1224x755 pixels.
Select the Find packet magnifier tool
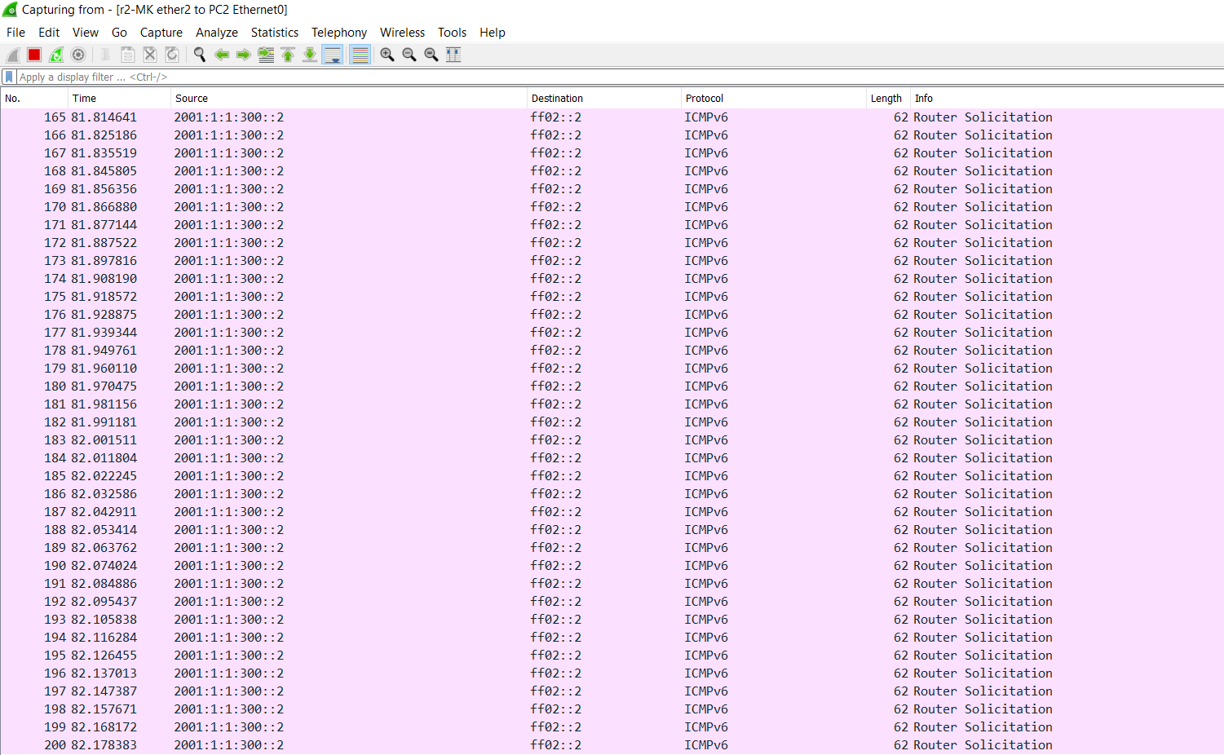tap(199, 54)
